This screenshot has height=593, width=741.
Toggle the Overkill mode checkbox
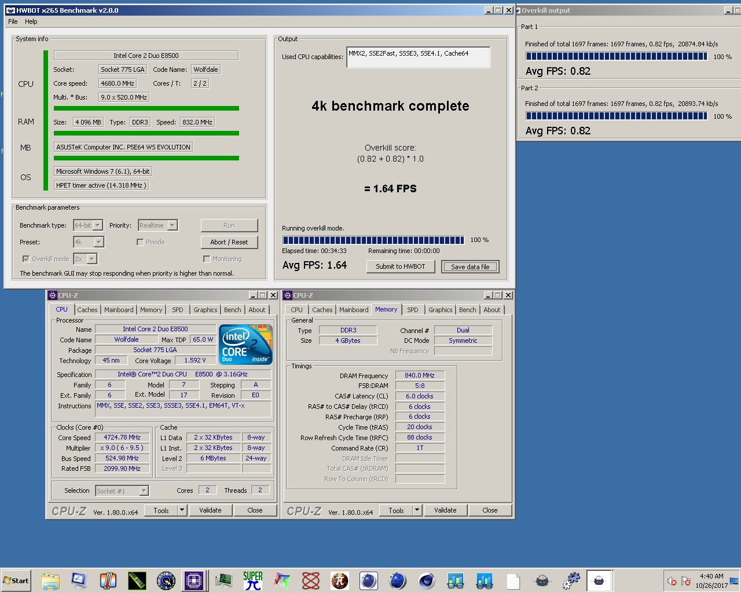[x=25, y=259]
